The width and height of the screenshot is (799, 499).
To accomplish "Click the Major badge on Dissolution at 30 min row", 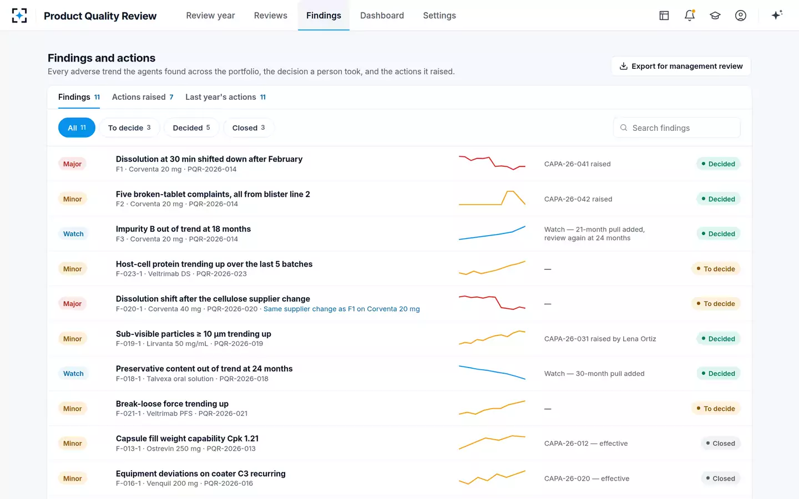I will (x=72, y=164).
